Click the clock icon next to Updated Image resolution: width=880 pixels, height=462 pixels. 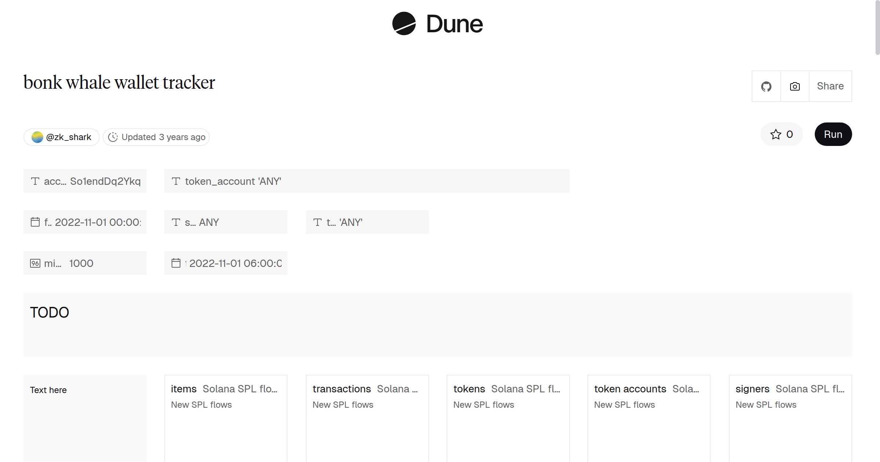pos(113,137)
